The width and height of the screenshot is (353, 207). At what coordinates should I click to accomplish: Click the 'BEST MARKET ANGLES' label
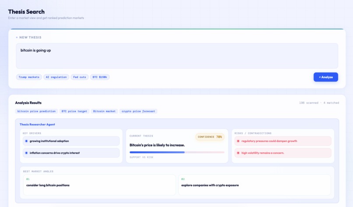[38, 172]
